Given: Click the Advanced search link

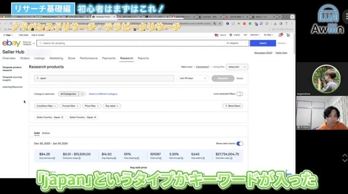Looking at the screenshot, I should click(x=282, y=43).
